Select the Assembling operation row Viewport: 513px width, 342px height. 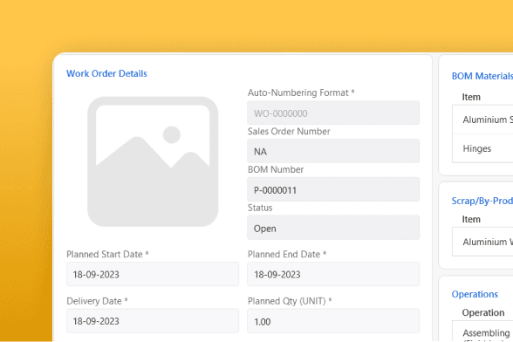click(482, 332)
